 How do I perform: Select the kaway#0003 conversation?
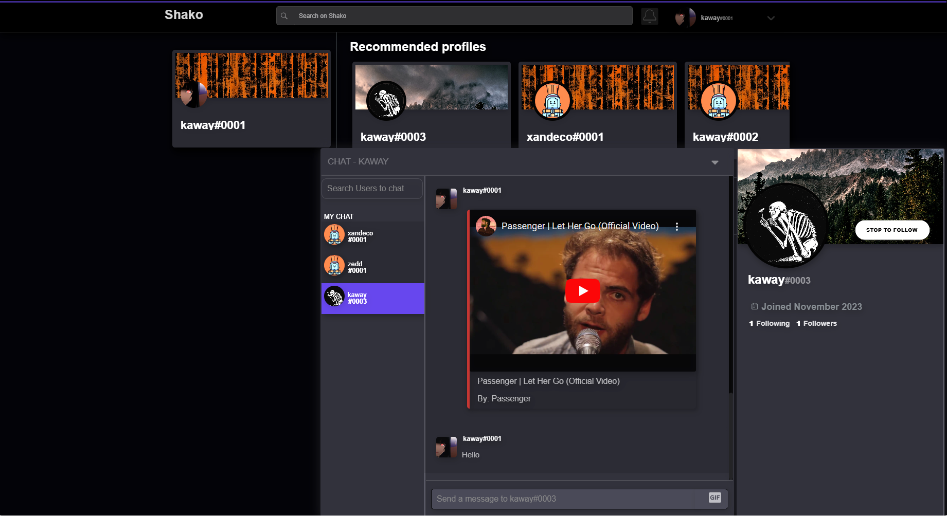click(373, 298)
